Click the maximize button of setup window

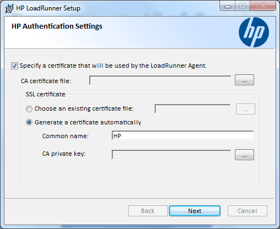coord(243,6)
